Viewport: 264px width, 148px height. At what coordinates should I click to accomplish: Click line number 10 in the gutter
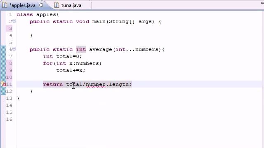9,77
